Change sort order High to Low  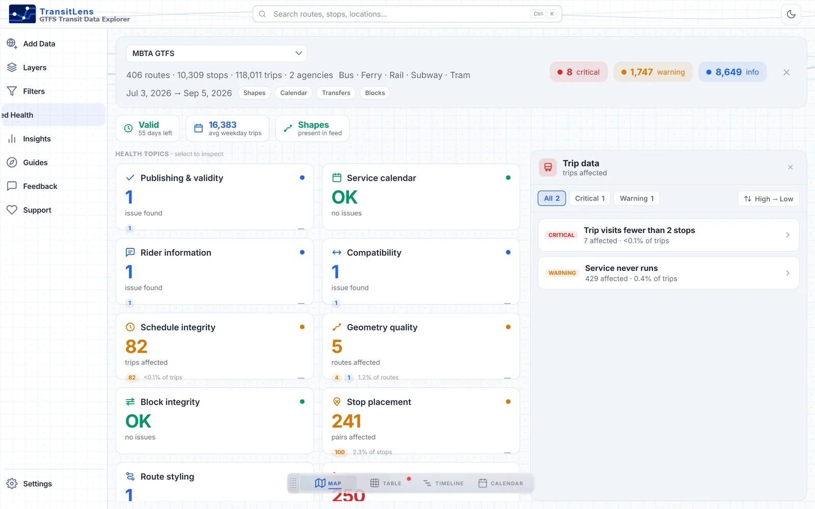click(769, 199)
